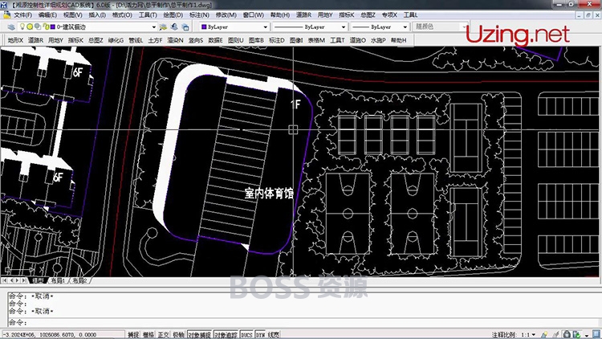Viewport: 602px width, 339px height.
Task: Click the application logo icon in menu bar
Action: point(6,14)
